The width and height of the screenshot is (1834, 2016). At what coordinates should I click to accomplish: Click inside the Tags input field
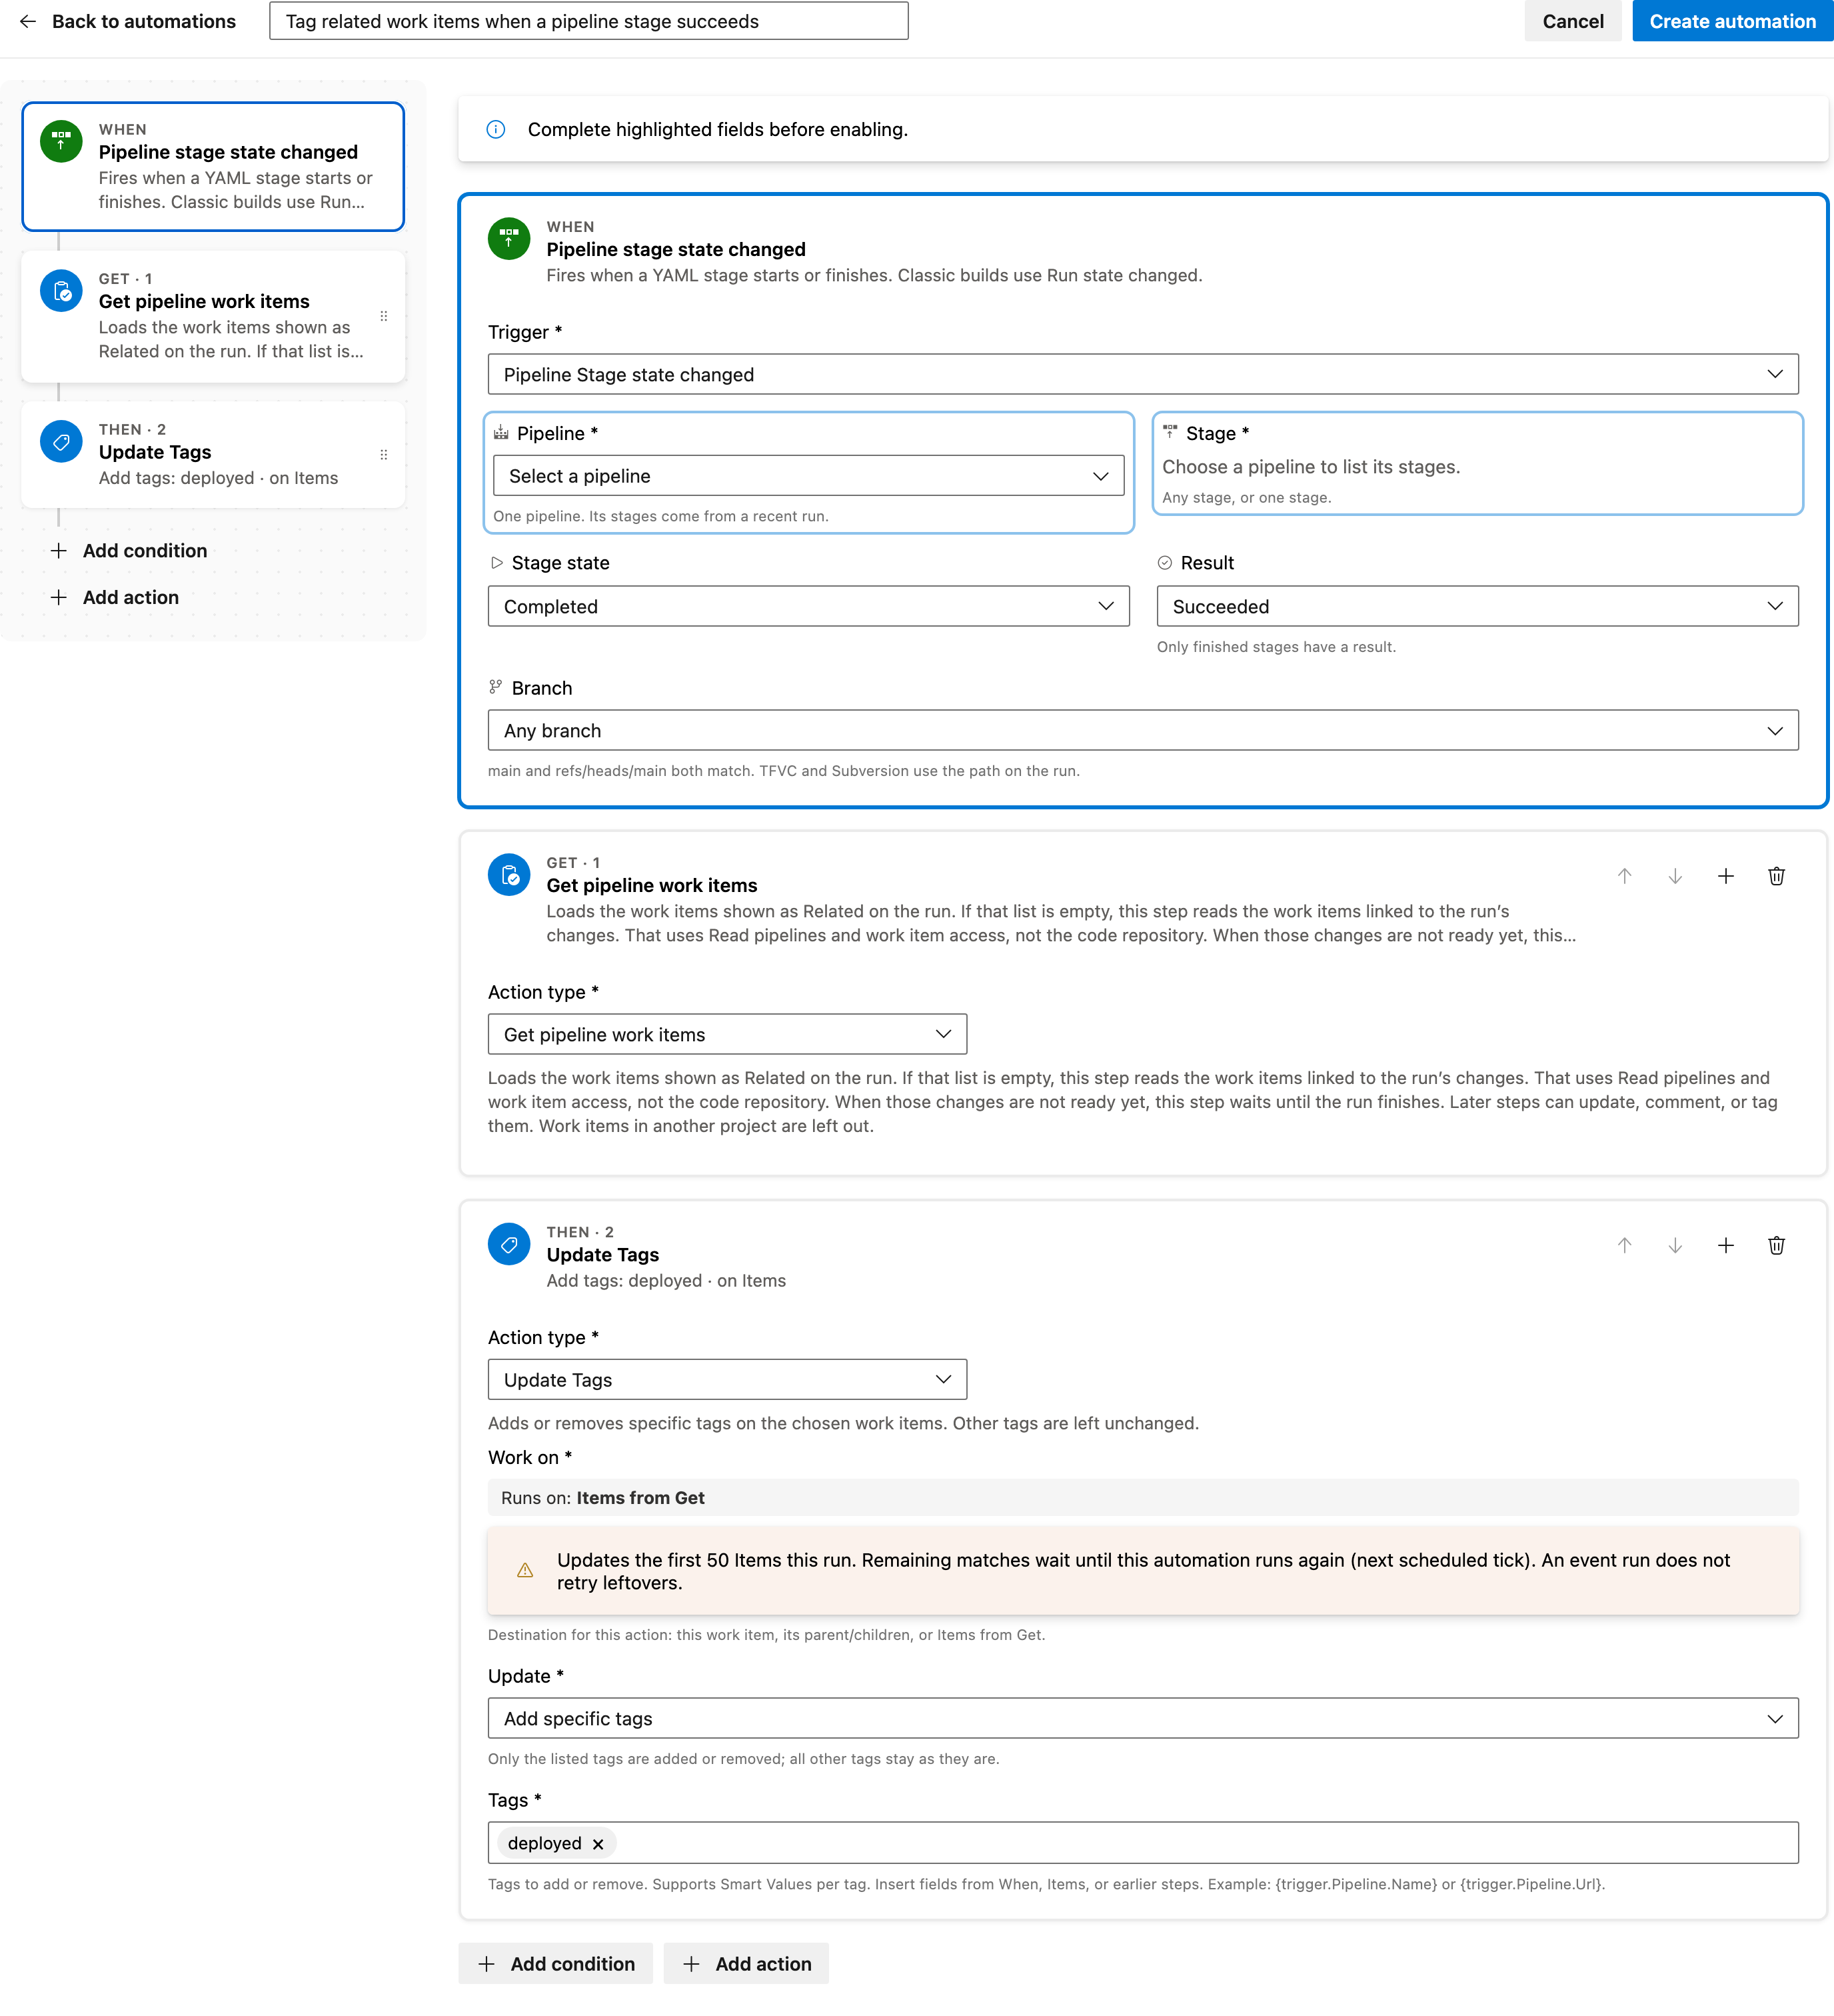click(1142, 1842)
